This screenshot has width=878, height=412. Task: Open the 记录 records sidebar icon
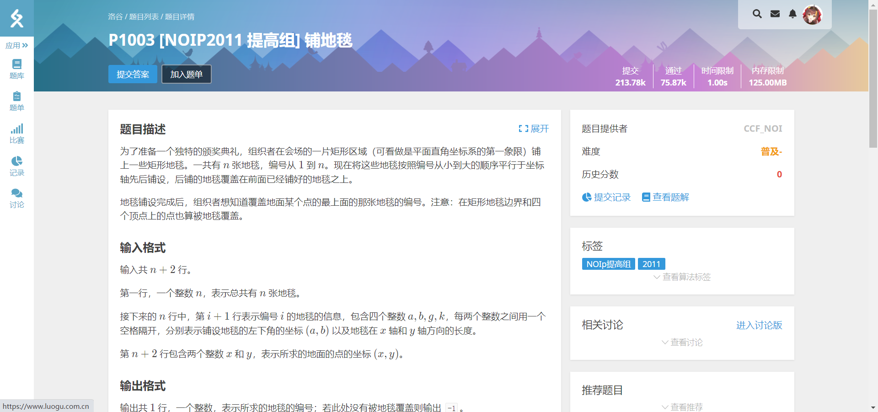point(16,165)
